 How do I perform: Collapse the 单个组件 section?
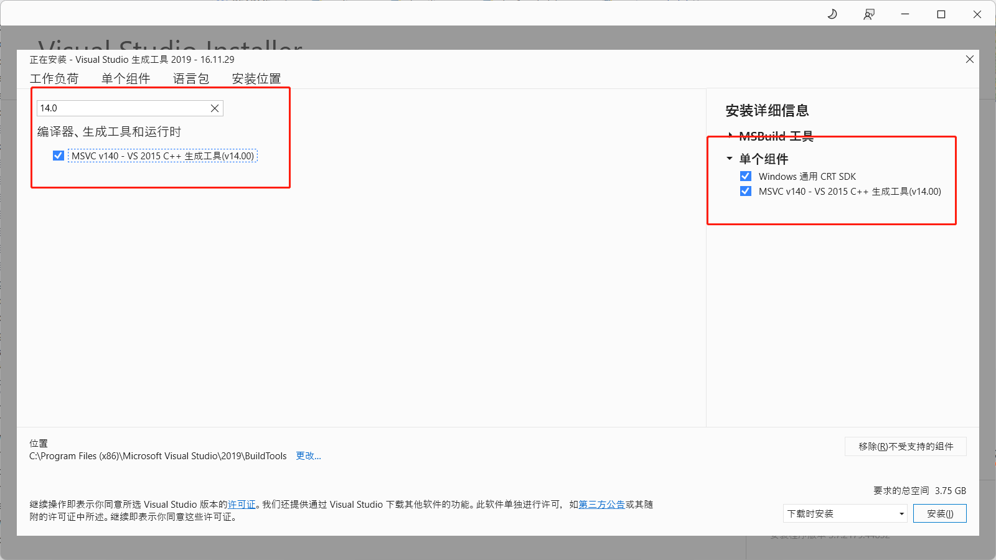click(x=730, y=159)
